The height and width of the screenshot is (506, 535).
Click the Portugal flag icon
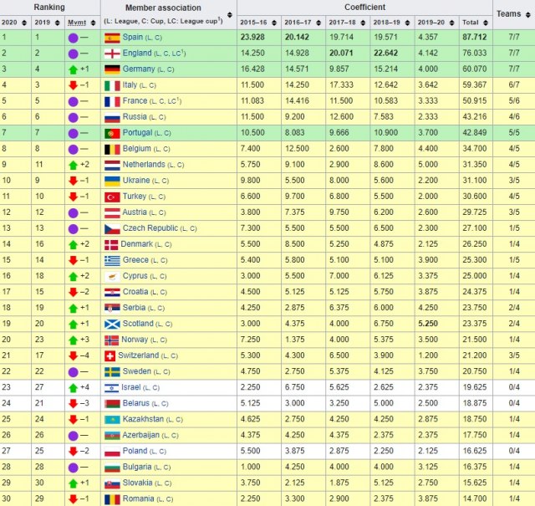[x=111, y=133]
